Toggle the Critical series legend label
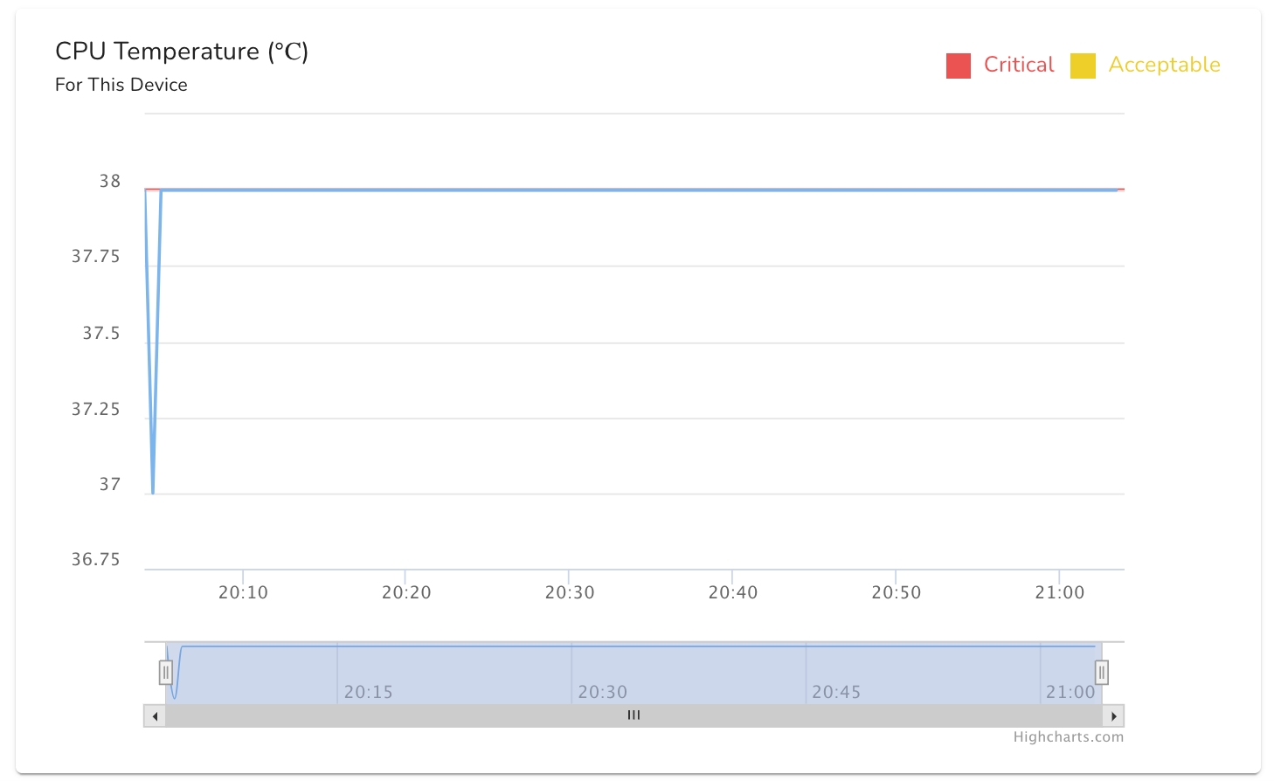This screenshot has height=781, width=1274. (x=1018, y=65)
